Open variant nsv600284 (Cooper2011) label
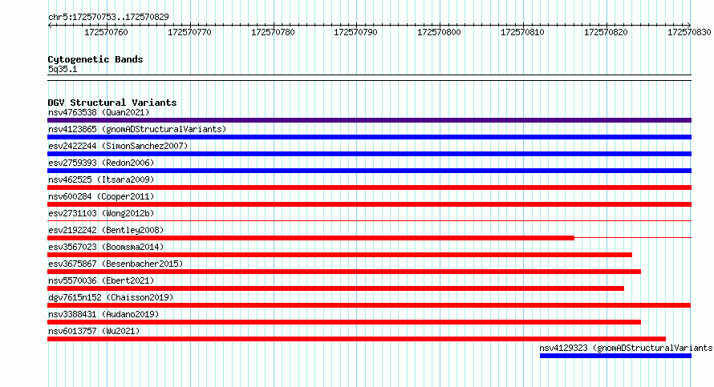The width and height of the screenshot is (714, 387). (101, 196)
